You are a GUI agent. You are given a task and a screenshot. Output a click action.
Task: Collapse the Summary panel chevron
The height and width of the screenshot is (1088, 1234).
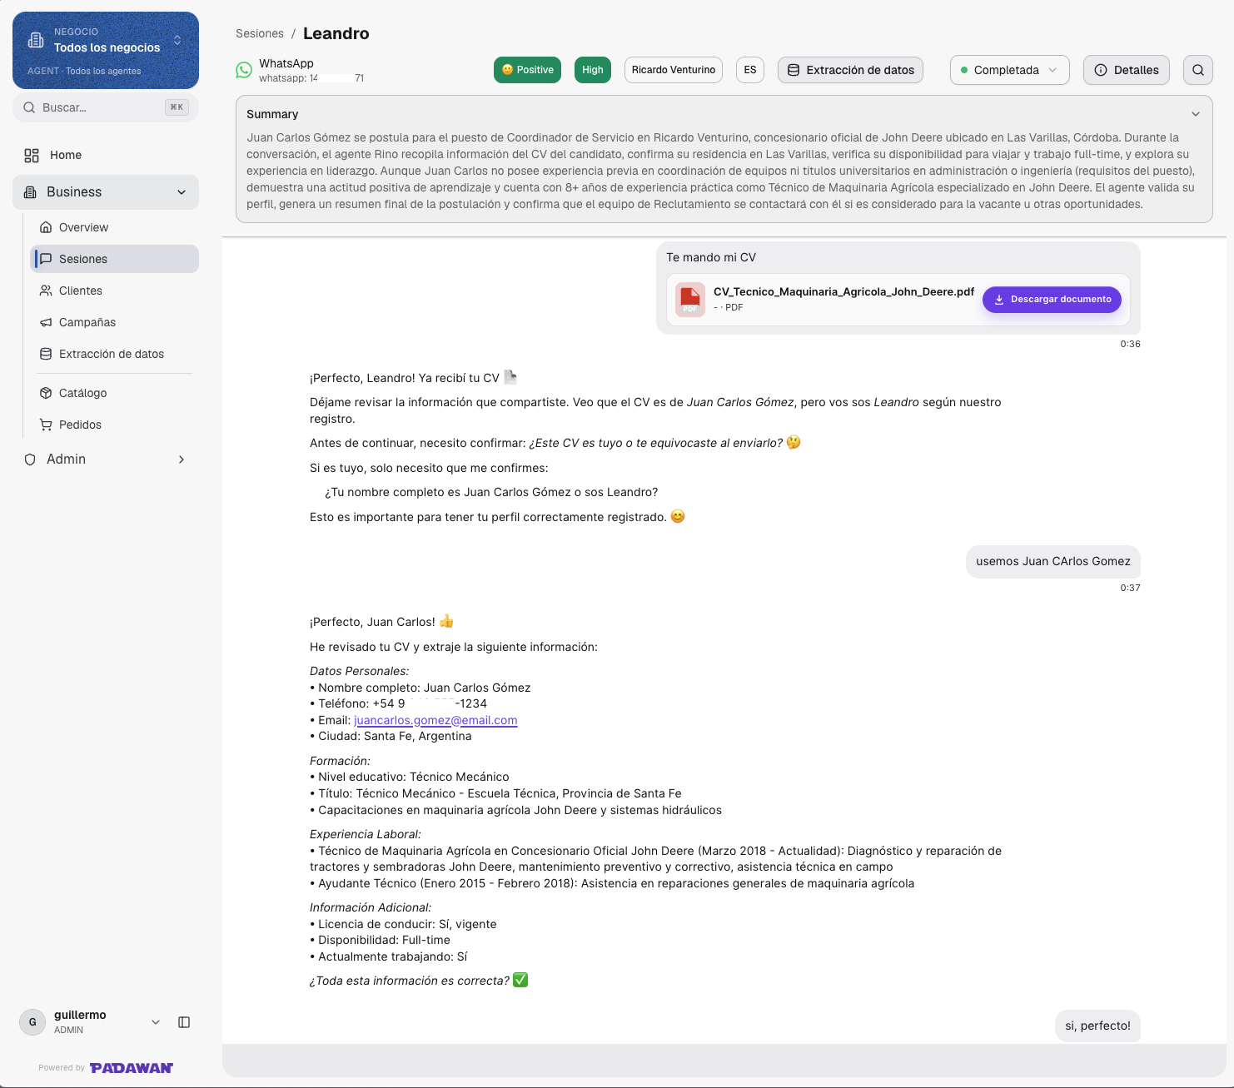1196,114
